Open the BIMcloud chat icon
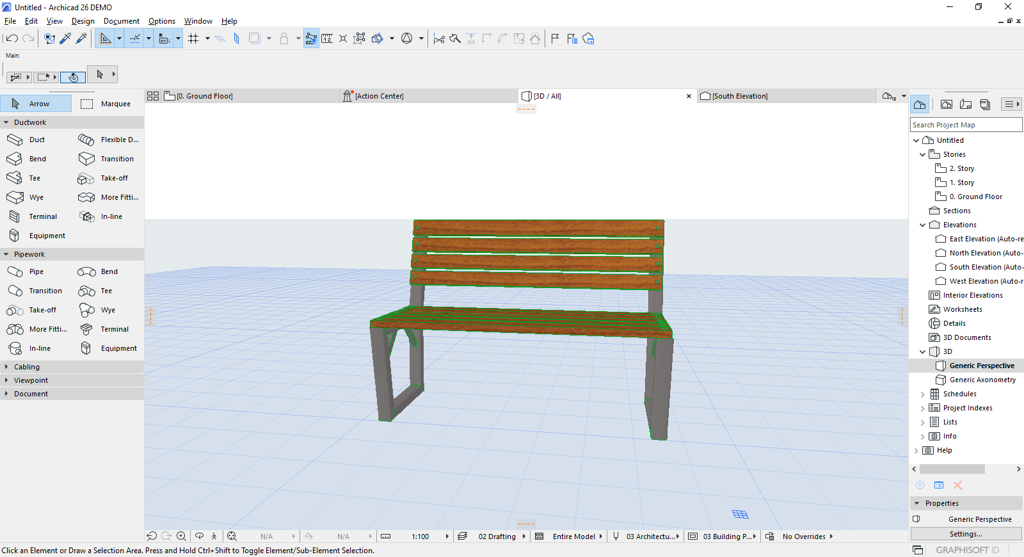Screen dimensions: 1024x557 [x=588, y=39]
